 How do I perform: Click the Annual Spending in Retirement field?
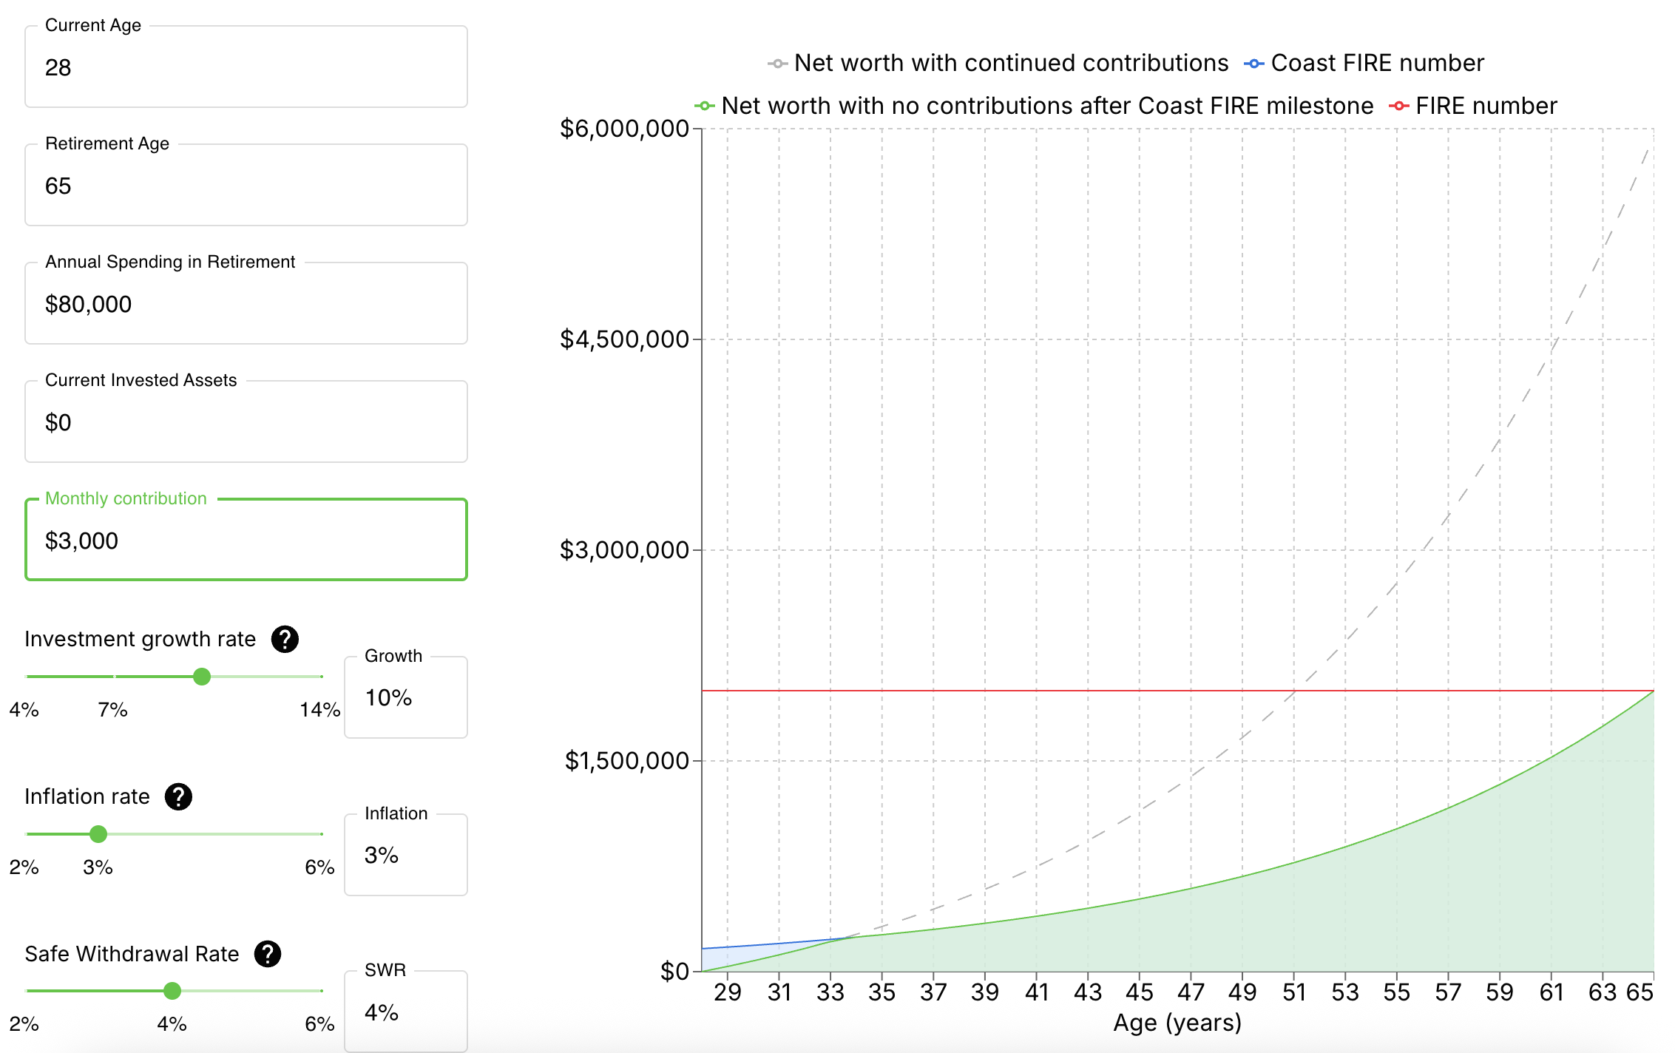[x=246, y=305]
